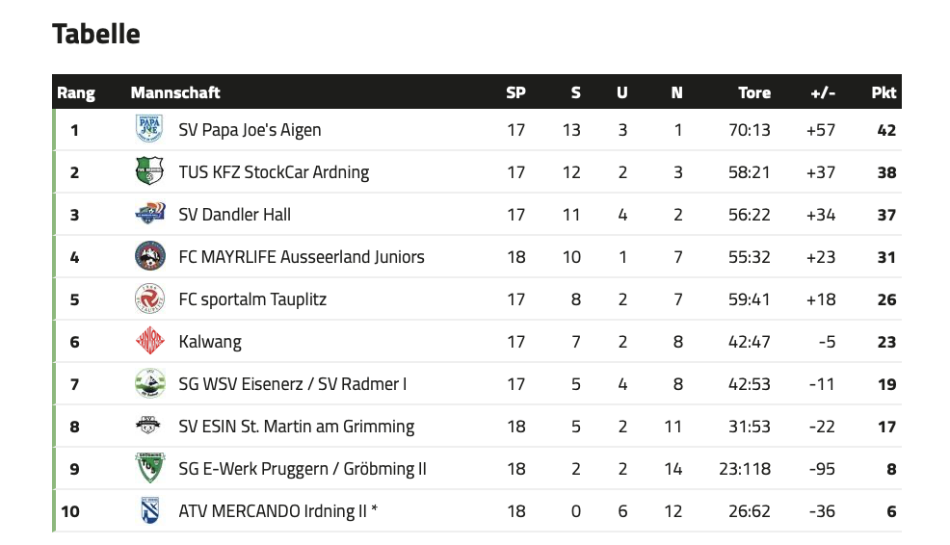Select the Kalwang team name
950x545 pixels.
click(210, 342)
